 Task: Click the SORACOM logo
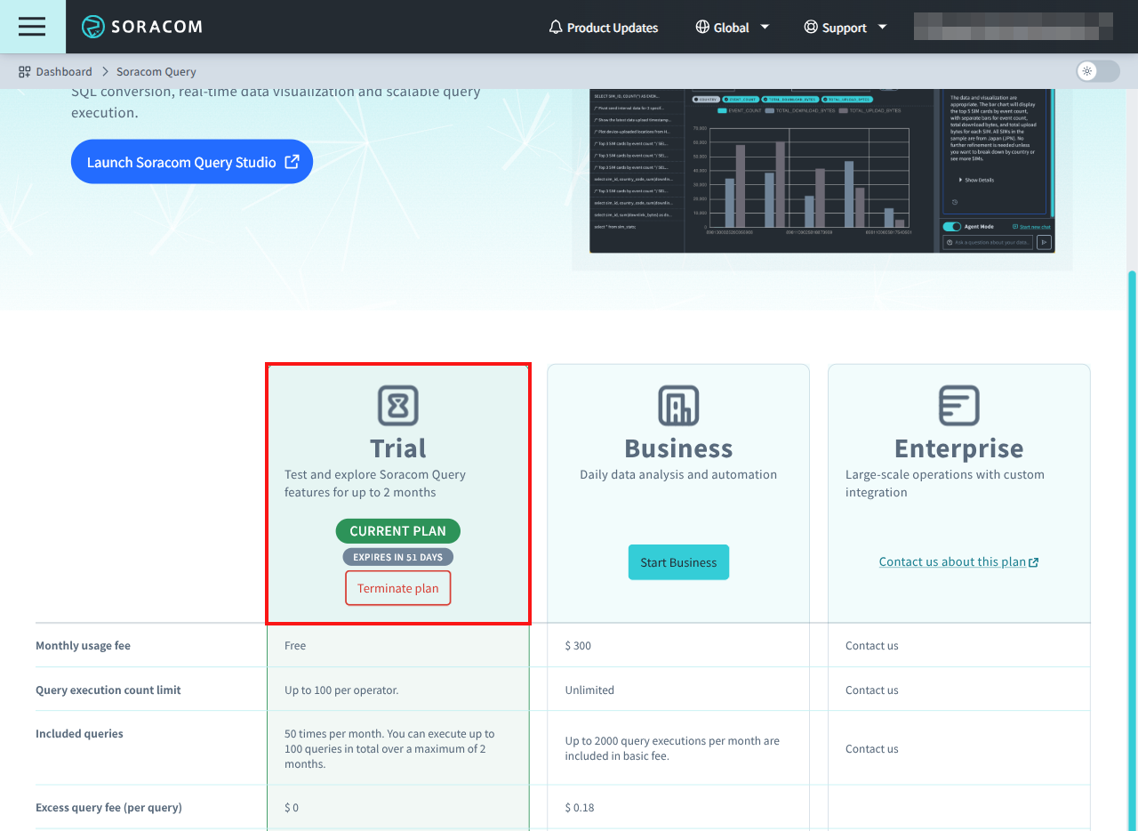tap(142, 27)
